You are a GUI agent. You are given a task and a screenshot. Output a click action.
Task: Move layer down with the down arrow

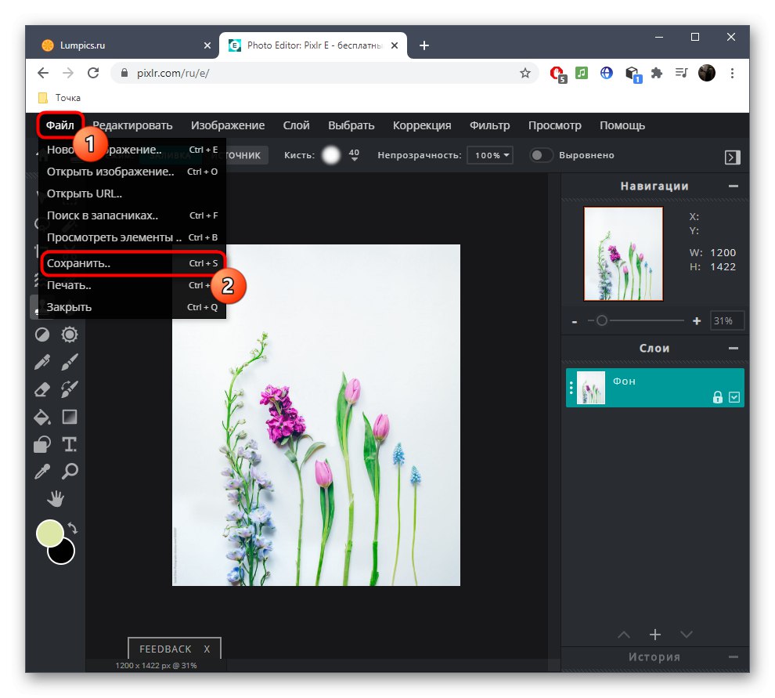686,635
